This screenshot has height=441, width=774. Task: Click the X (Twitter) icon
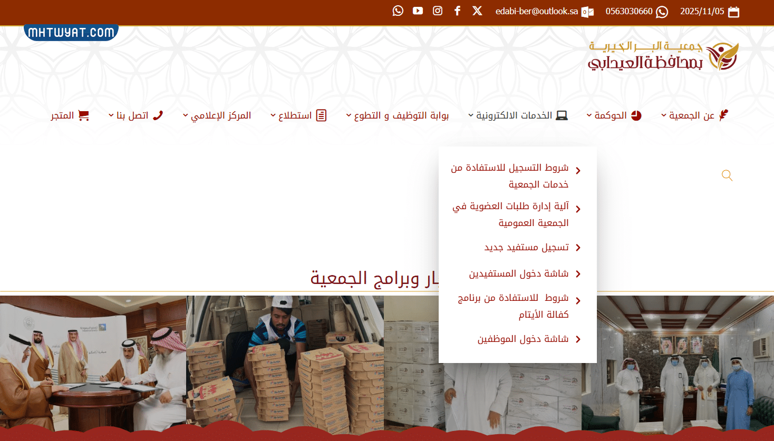[477, 10]
